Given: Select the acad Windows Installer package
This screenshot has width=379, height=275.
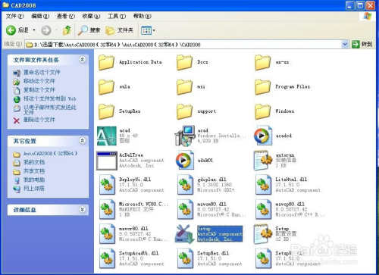Looking at the screenshot, I should point(211,136).
